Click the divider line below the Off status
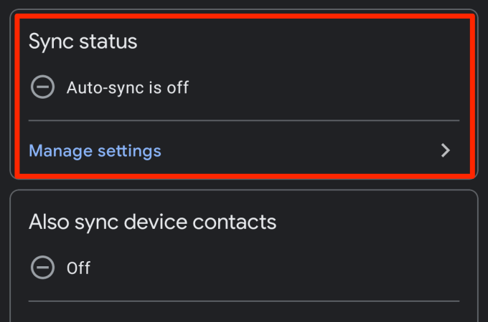The height and width of the screenshot is (322, 488). click(x=244, y=301)
